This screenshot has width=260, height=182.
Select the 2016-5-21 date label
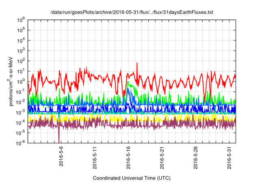[162, 158]
